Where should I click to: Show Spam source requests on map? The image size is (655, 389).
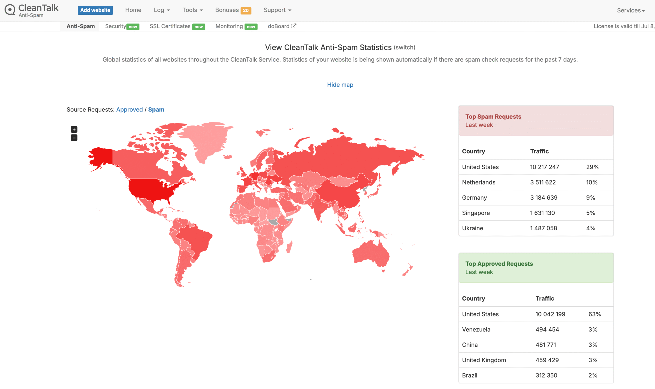(x=156, y=110)
